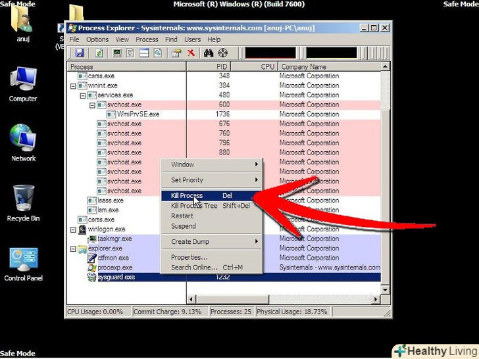The image size is (479, 359).
Task: Select Restart in context menu
Action: tap(212, 216)
